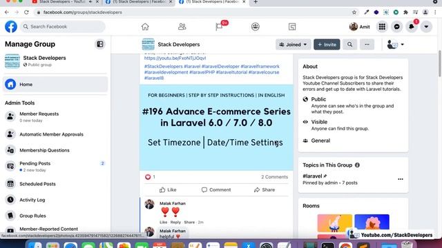Share the post
The height and width of the screenshot is (248, 442).
coord(265,190)
